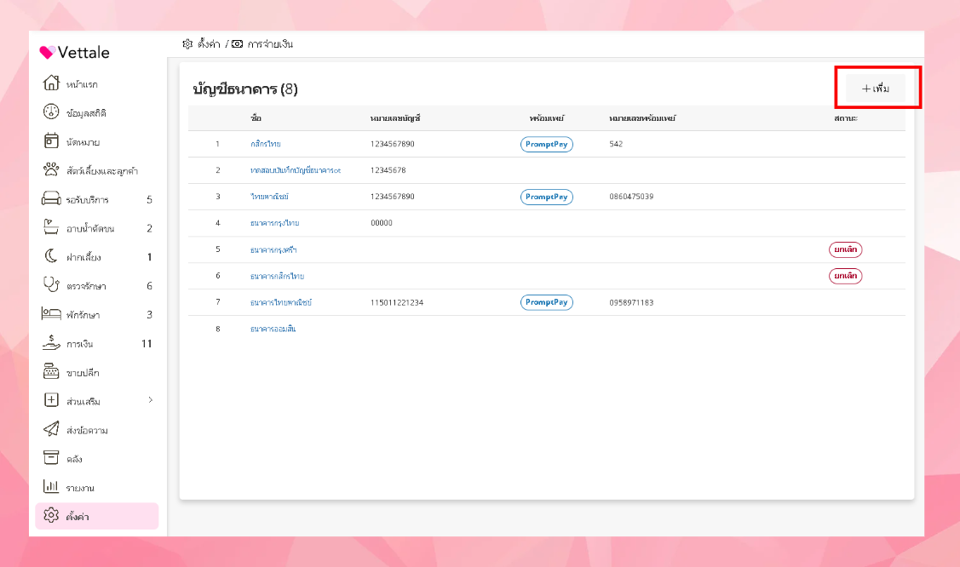This screenshot has height=567, width=960.
Task: Open the รอรับบริการ sofa icon
Action: [x=51, y=198]
